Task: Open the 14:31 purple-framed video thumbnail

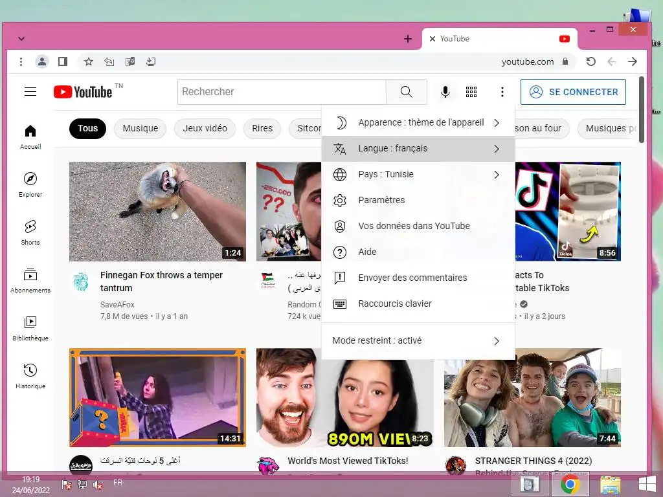Action: coord(157,397)
